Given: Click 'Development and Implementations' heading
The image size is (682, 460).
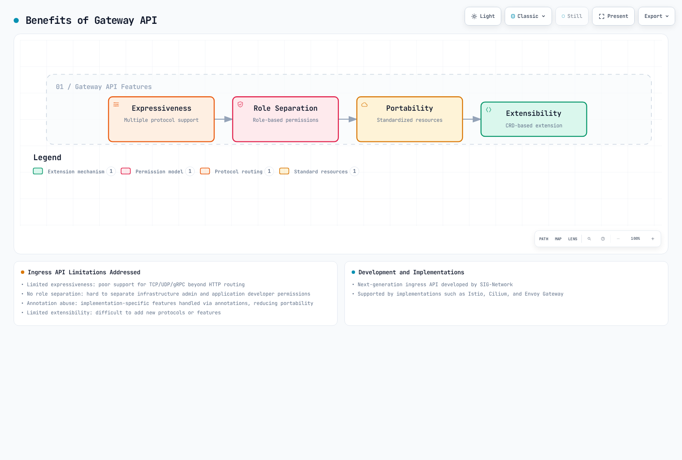Looking at the screenshot, I should 411,272.
